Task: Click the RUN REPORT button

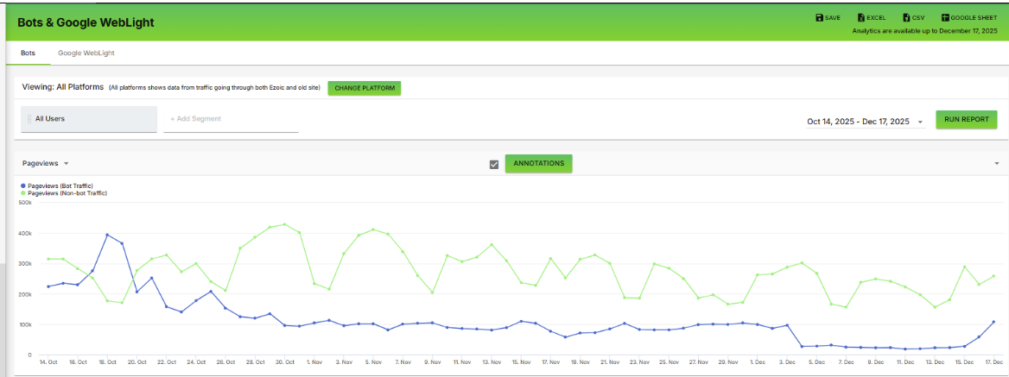Action: tap(967, 119)
